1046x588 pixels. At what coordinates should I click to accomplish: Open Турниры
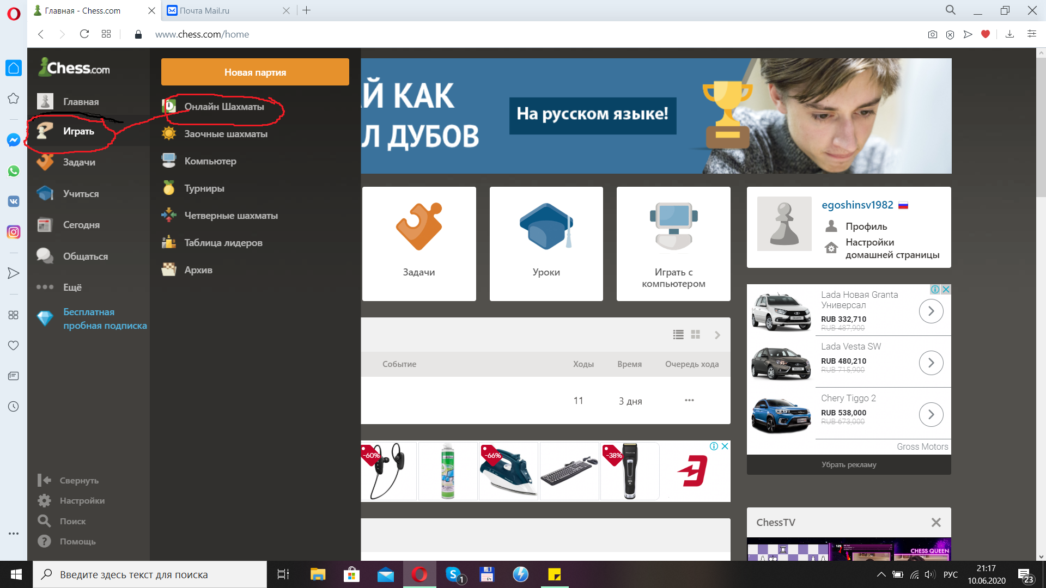click(204, 188)
